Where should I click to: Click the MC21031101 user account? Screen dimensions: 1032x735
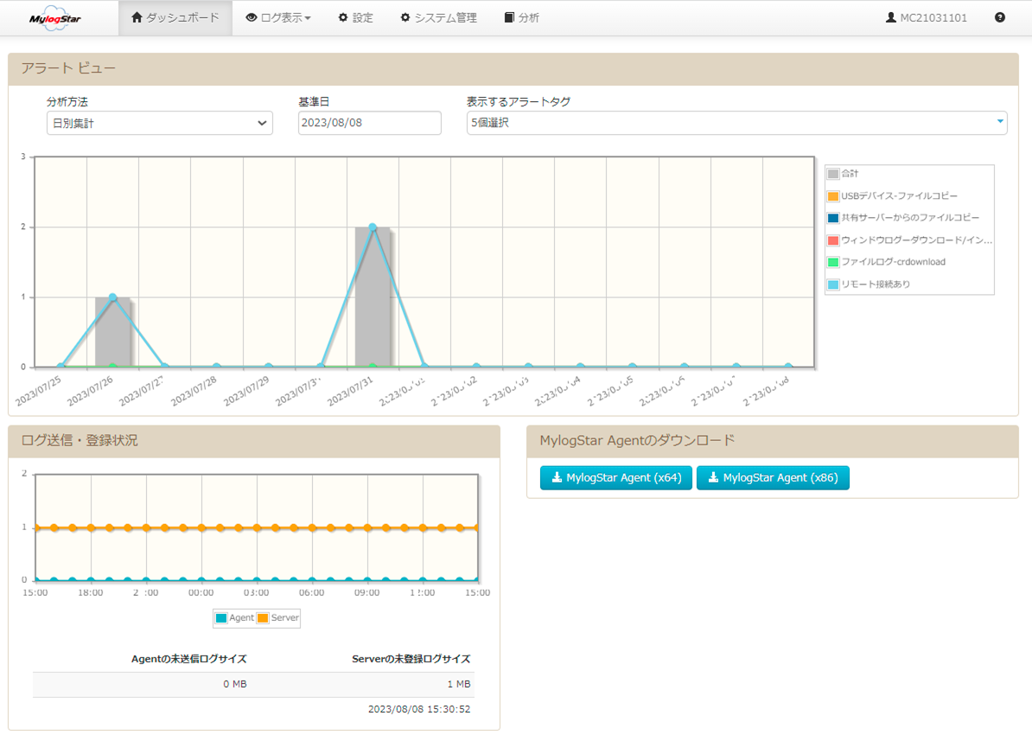click(927, 18)
